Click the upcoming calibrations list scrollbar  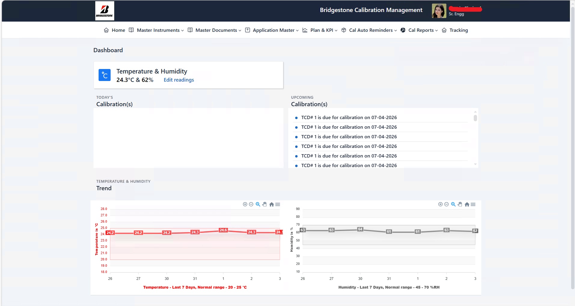tap(475, 118)
